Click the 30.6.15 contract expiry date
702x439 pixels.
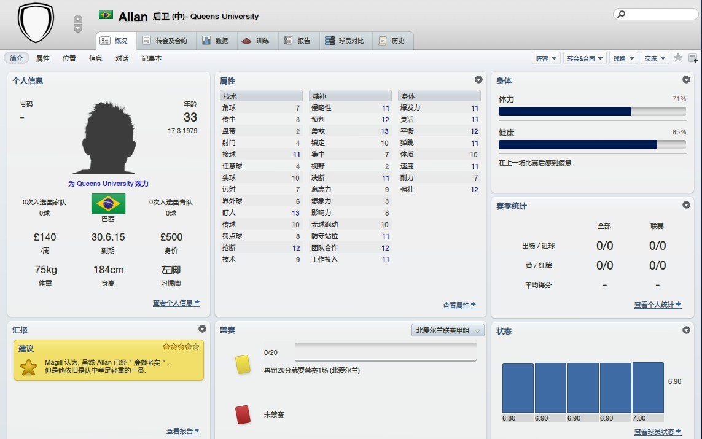coord(108,237)
